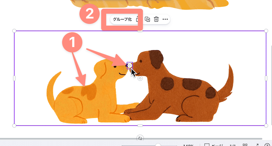
Task: Delete the selection with the trash icon
Action: pyautogui.click(x=156, y=19)
